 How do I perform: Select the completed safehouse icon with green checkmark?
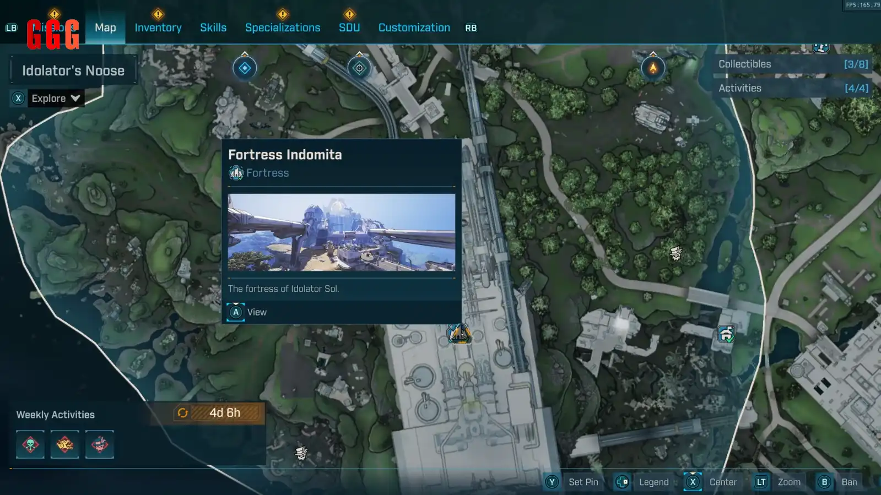(x=726, y=334)
